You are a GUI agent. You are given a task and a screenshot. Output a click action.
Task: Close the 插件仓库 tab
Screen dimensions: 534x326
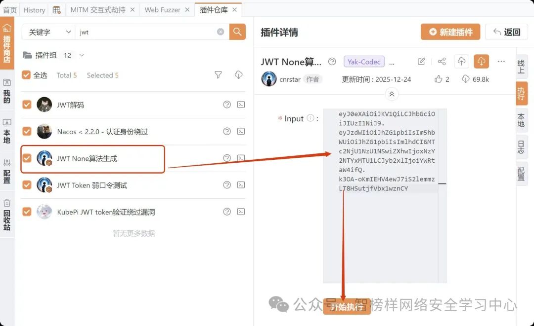click(235, 10)
